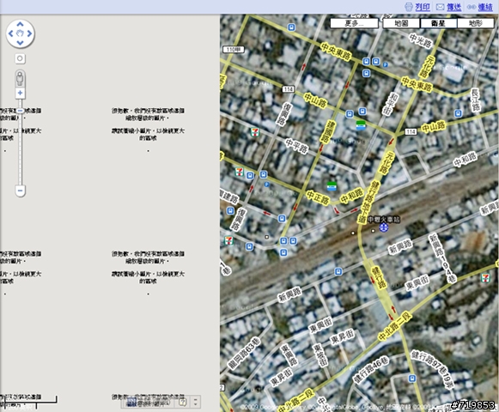
Task: Click the input method icon in language bar
Action: point(131,403)
